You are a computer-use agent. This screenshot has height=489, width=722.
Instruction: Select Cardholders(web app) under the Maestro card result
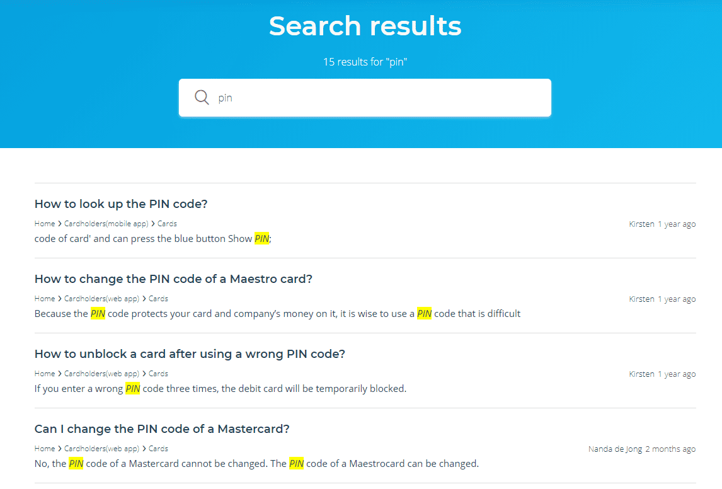click(101, 299)
